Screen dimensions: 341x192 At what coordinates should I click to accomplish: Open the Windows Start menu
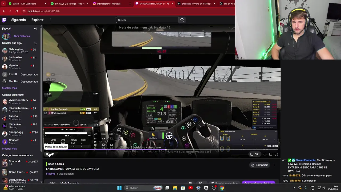click(x=119, y=188)
